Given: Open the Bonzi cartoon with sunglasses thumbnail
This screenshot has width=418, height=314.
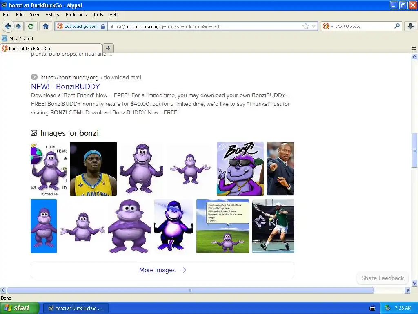Looking at the screenshot, I should pyautogui.click(x=240, y=169).
